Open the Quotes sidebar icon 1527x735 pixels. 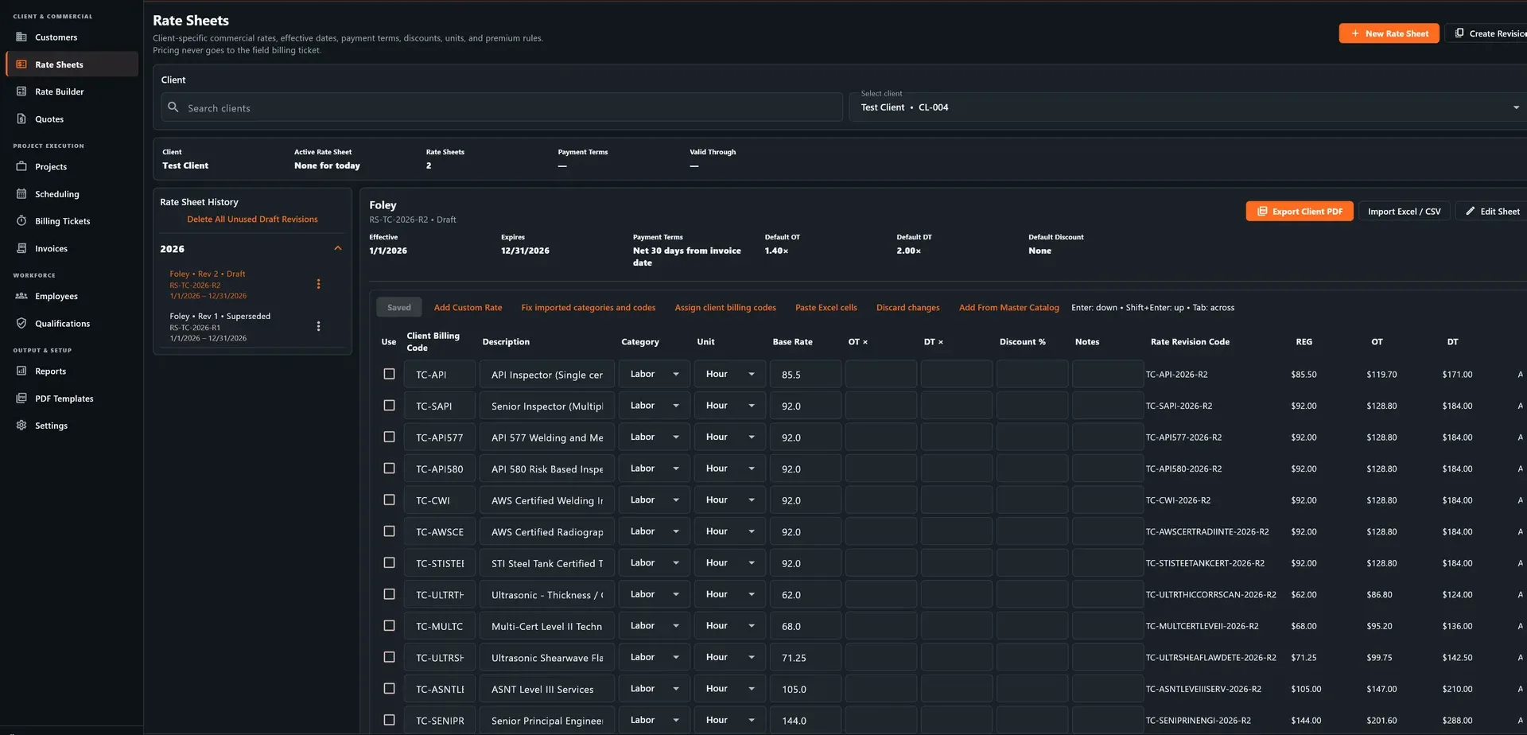point(21,119)
